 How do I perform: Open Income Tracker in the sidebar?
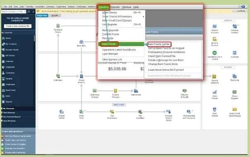[x=12, y=50]
